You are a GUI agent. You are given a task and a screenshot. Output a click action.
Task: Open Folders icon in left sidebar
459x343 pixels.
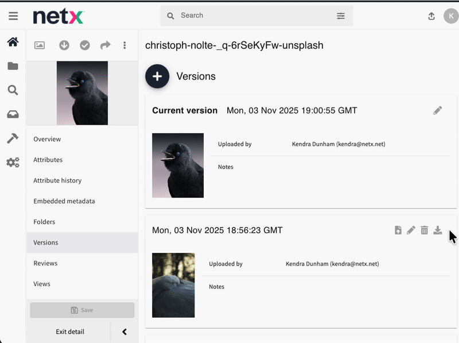coord(13,66)
